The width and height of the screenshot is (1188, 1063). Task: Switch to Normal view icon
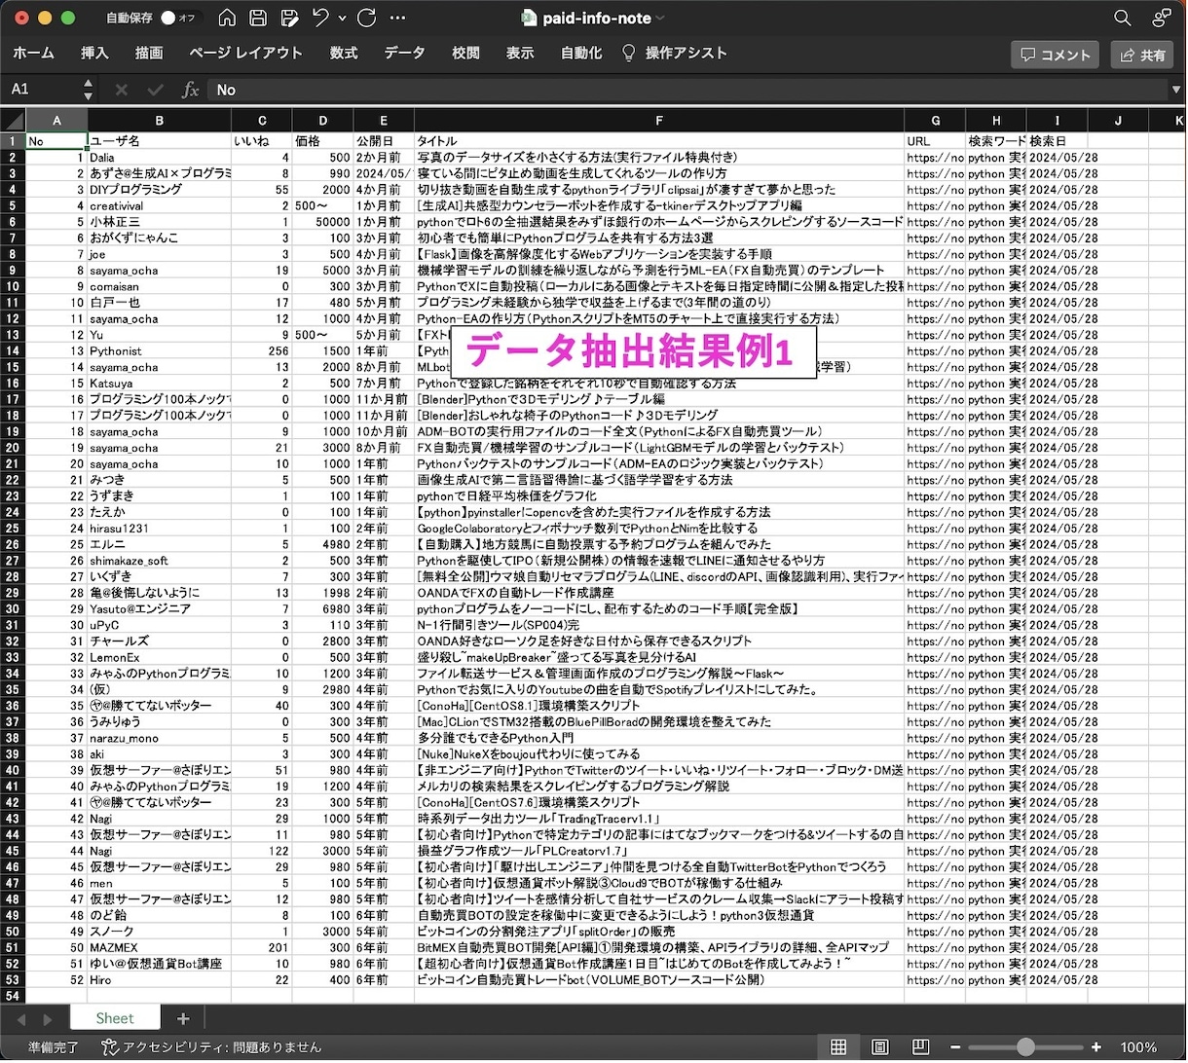coord(837,1047)
